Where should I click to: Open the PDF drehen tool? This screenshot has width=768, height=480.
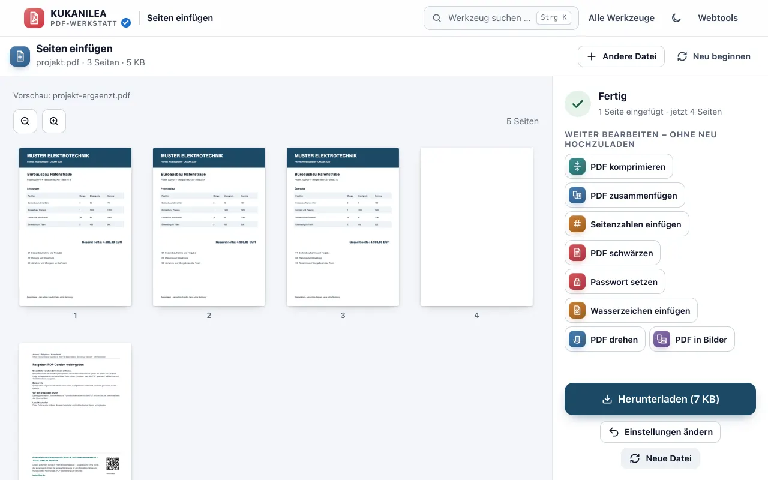pos(605,340)
